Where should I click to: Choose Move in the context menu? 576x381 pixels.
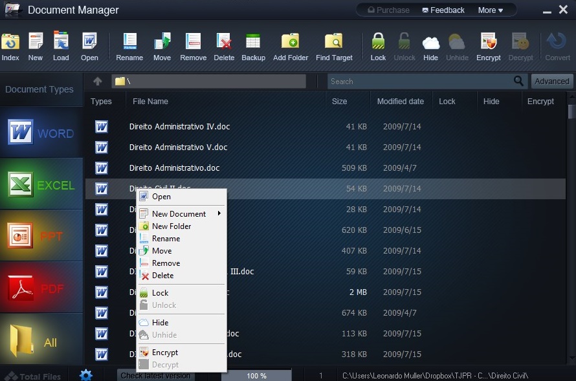tap(181, 251)
